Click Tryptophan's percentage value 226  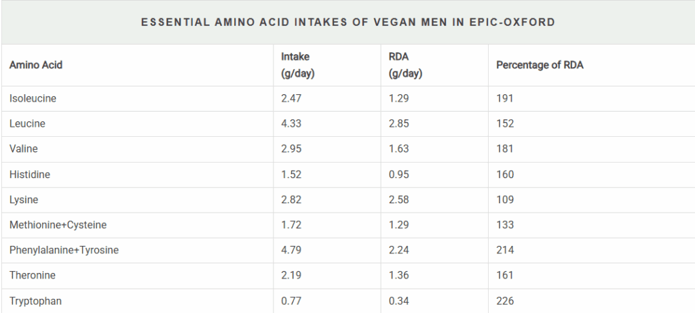pos(505,300)
